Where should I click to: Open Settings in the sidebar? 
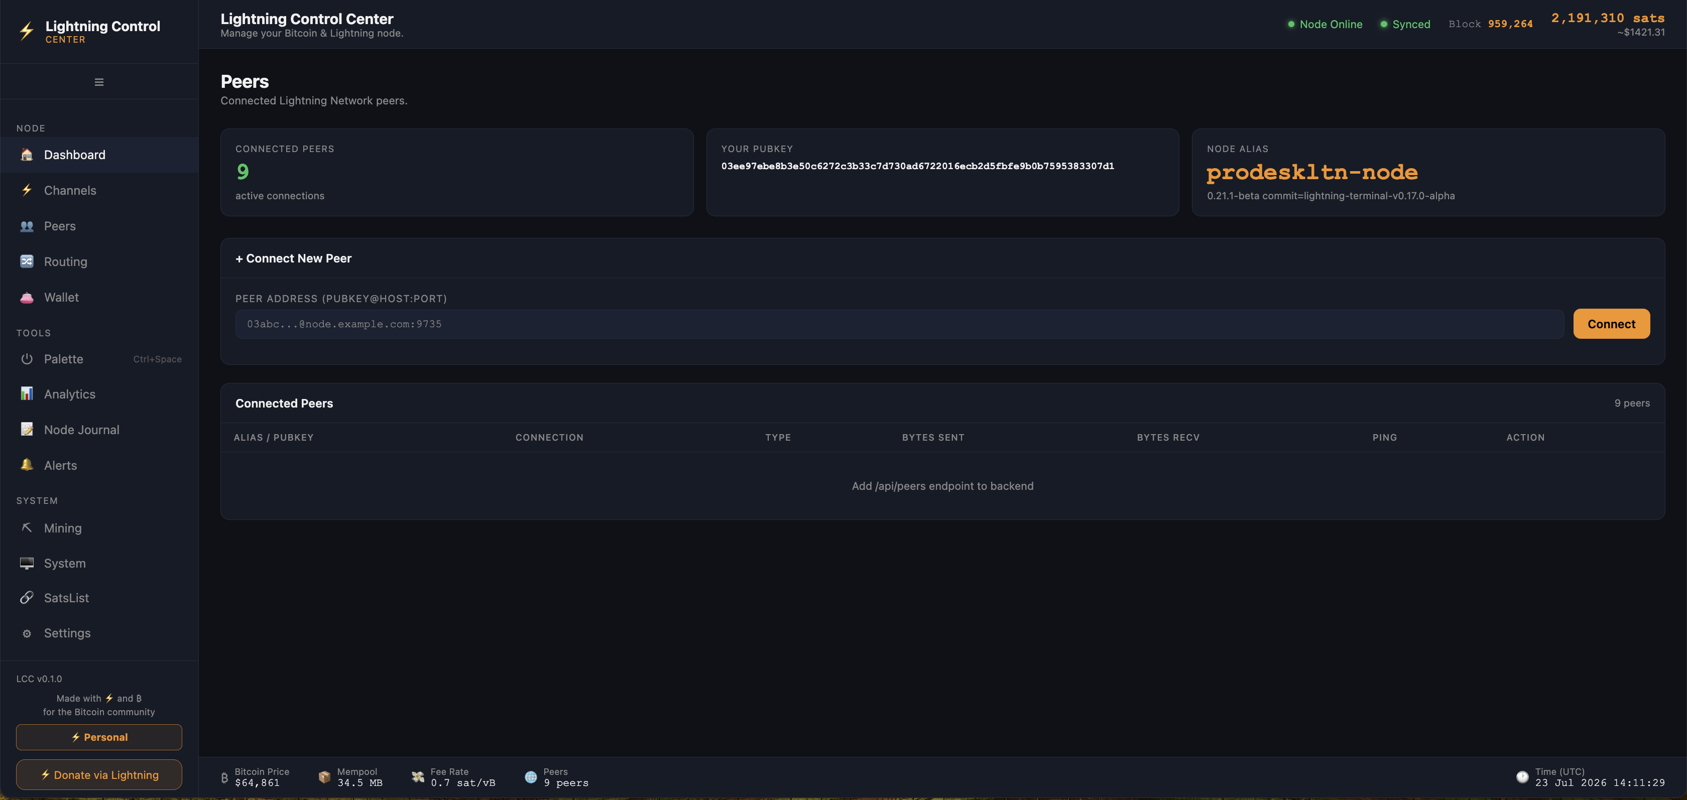pyautogui.click(x=99, y=633)
